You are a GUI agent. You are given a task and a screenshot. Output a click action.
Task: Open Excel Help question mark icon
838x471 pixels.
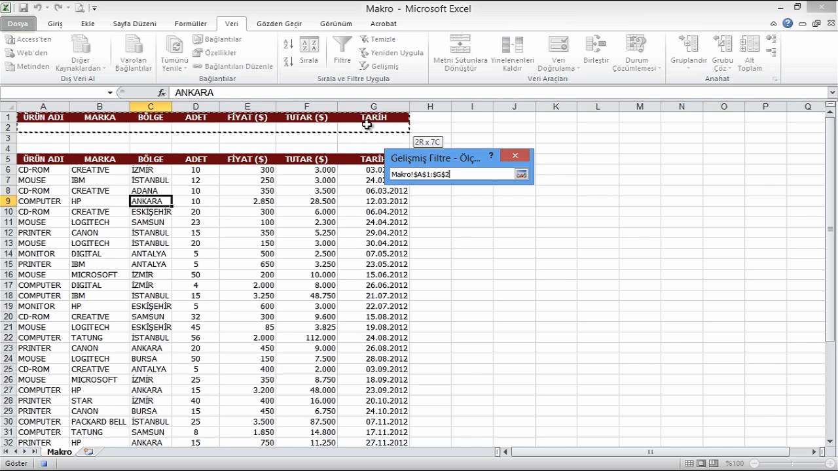(x=788, y=24)
